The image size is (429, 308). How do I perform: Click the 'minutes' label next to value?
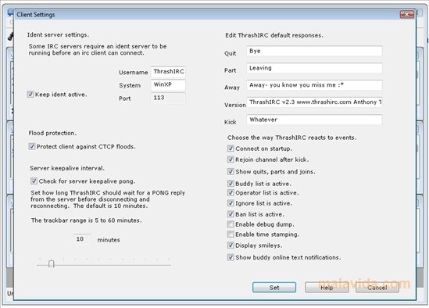pyautogui.click(x=109, y=240)
